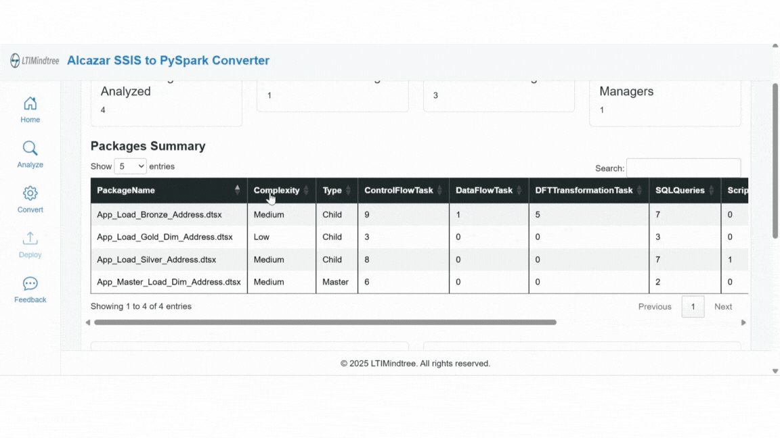This screenshot has width=780, height=438.
Task: Sort by the Complexity column header
Action: [x=276, y=190]
